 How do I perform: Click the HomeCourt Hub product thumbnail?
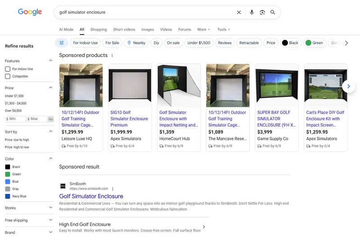point(179,85)
